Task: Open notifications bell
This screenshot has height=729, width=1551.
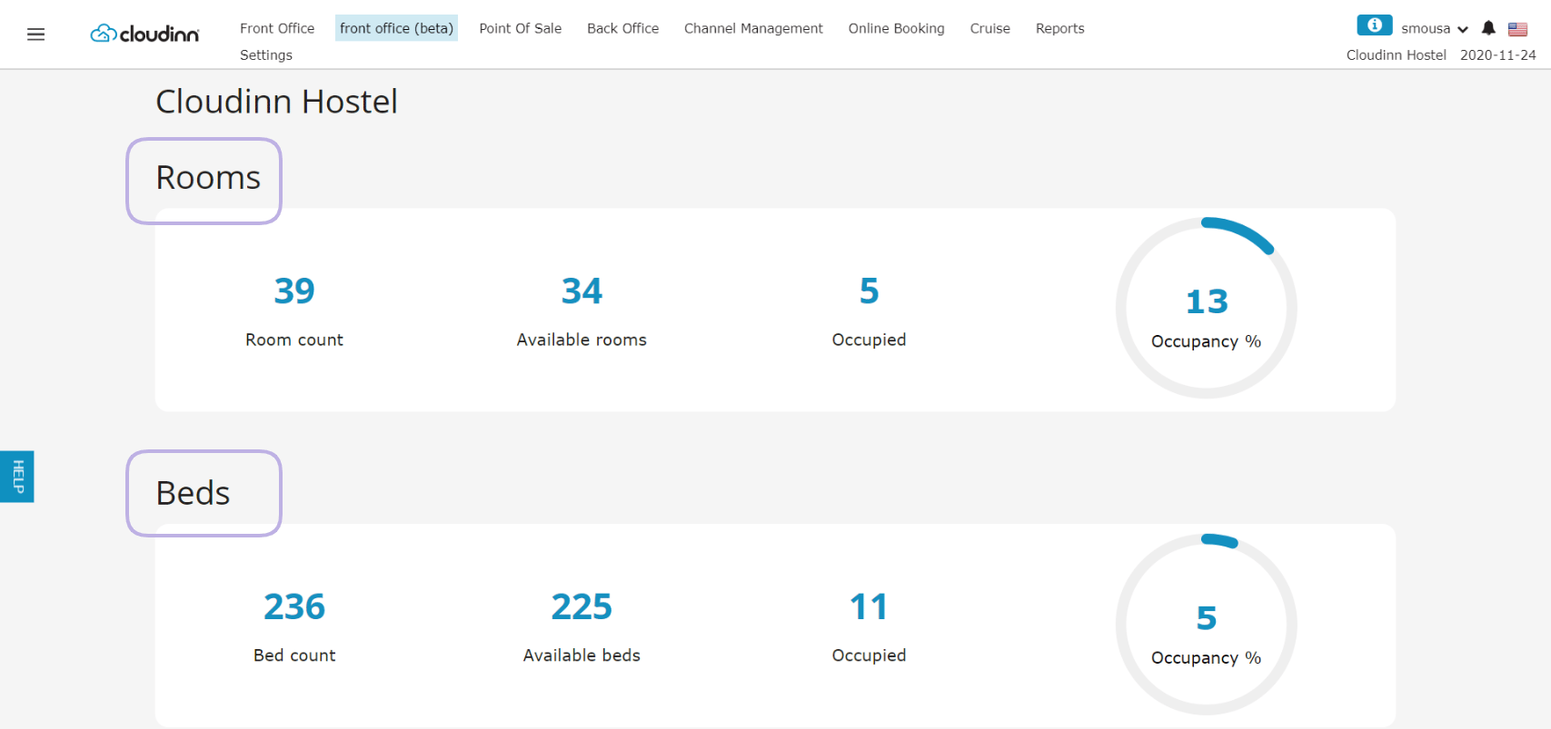Action: (x=1488, y=28)
